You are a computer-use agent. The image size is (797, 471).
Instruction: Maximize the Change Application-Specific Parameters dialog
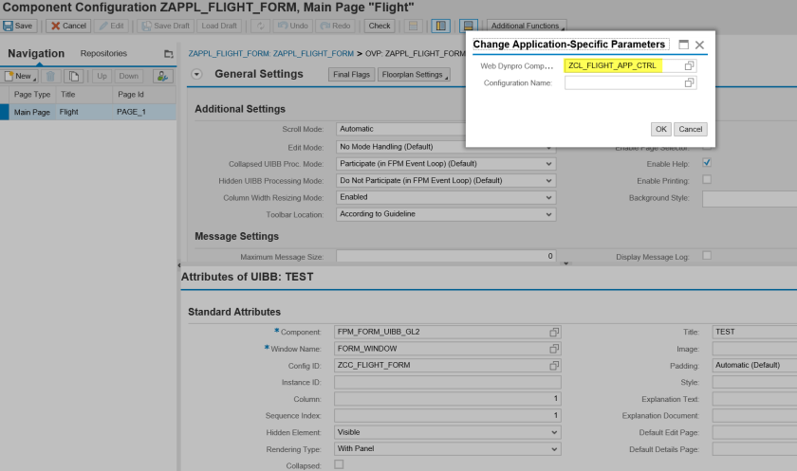(684, 45)
